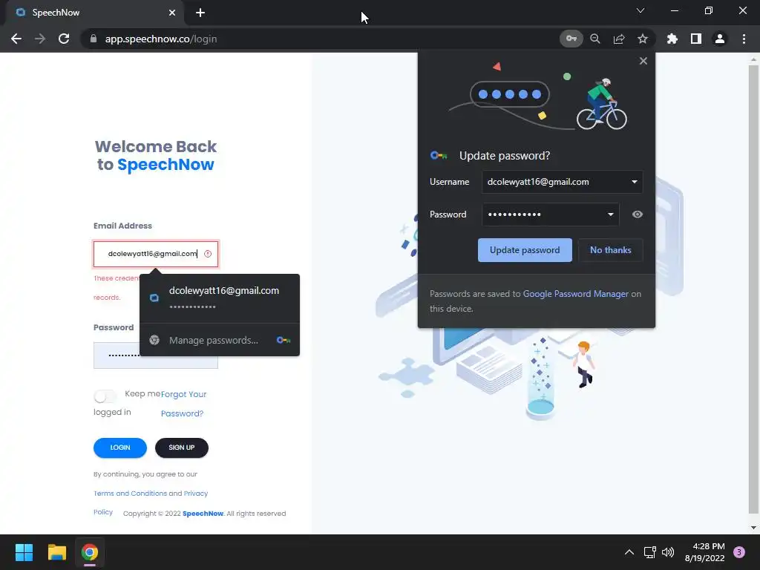Toggle the Keep me logged in switch
This screenshot has width=760, height=570.
105,396
